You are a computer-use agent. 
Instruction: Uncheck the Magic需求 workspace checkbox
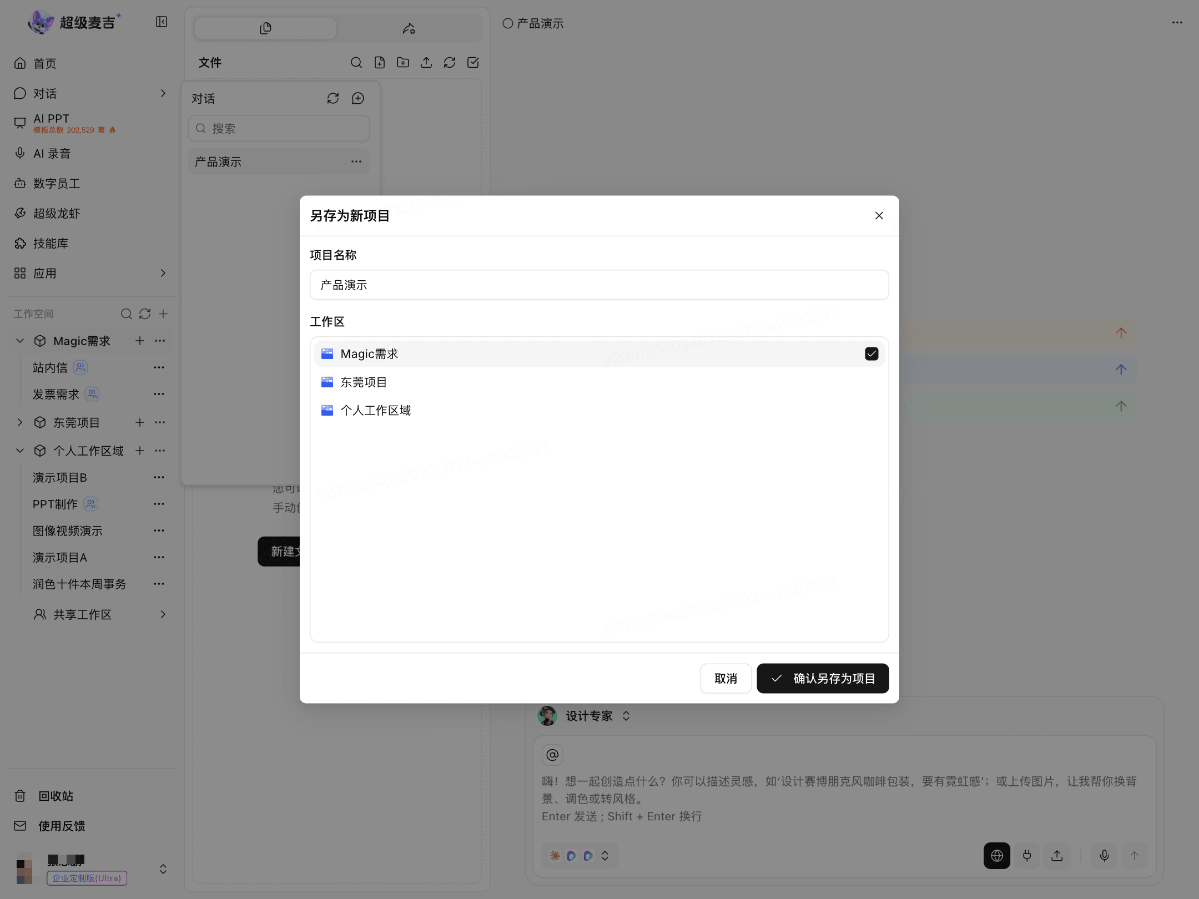(x=871, y=354)
